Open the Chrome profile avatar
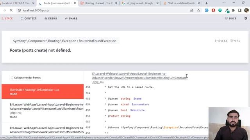This screenshot has height=140, width=250. click(246, 10)
